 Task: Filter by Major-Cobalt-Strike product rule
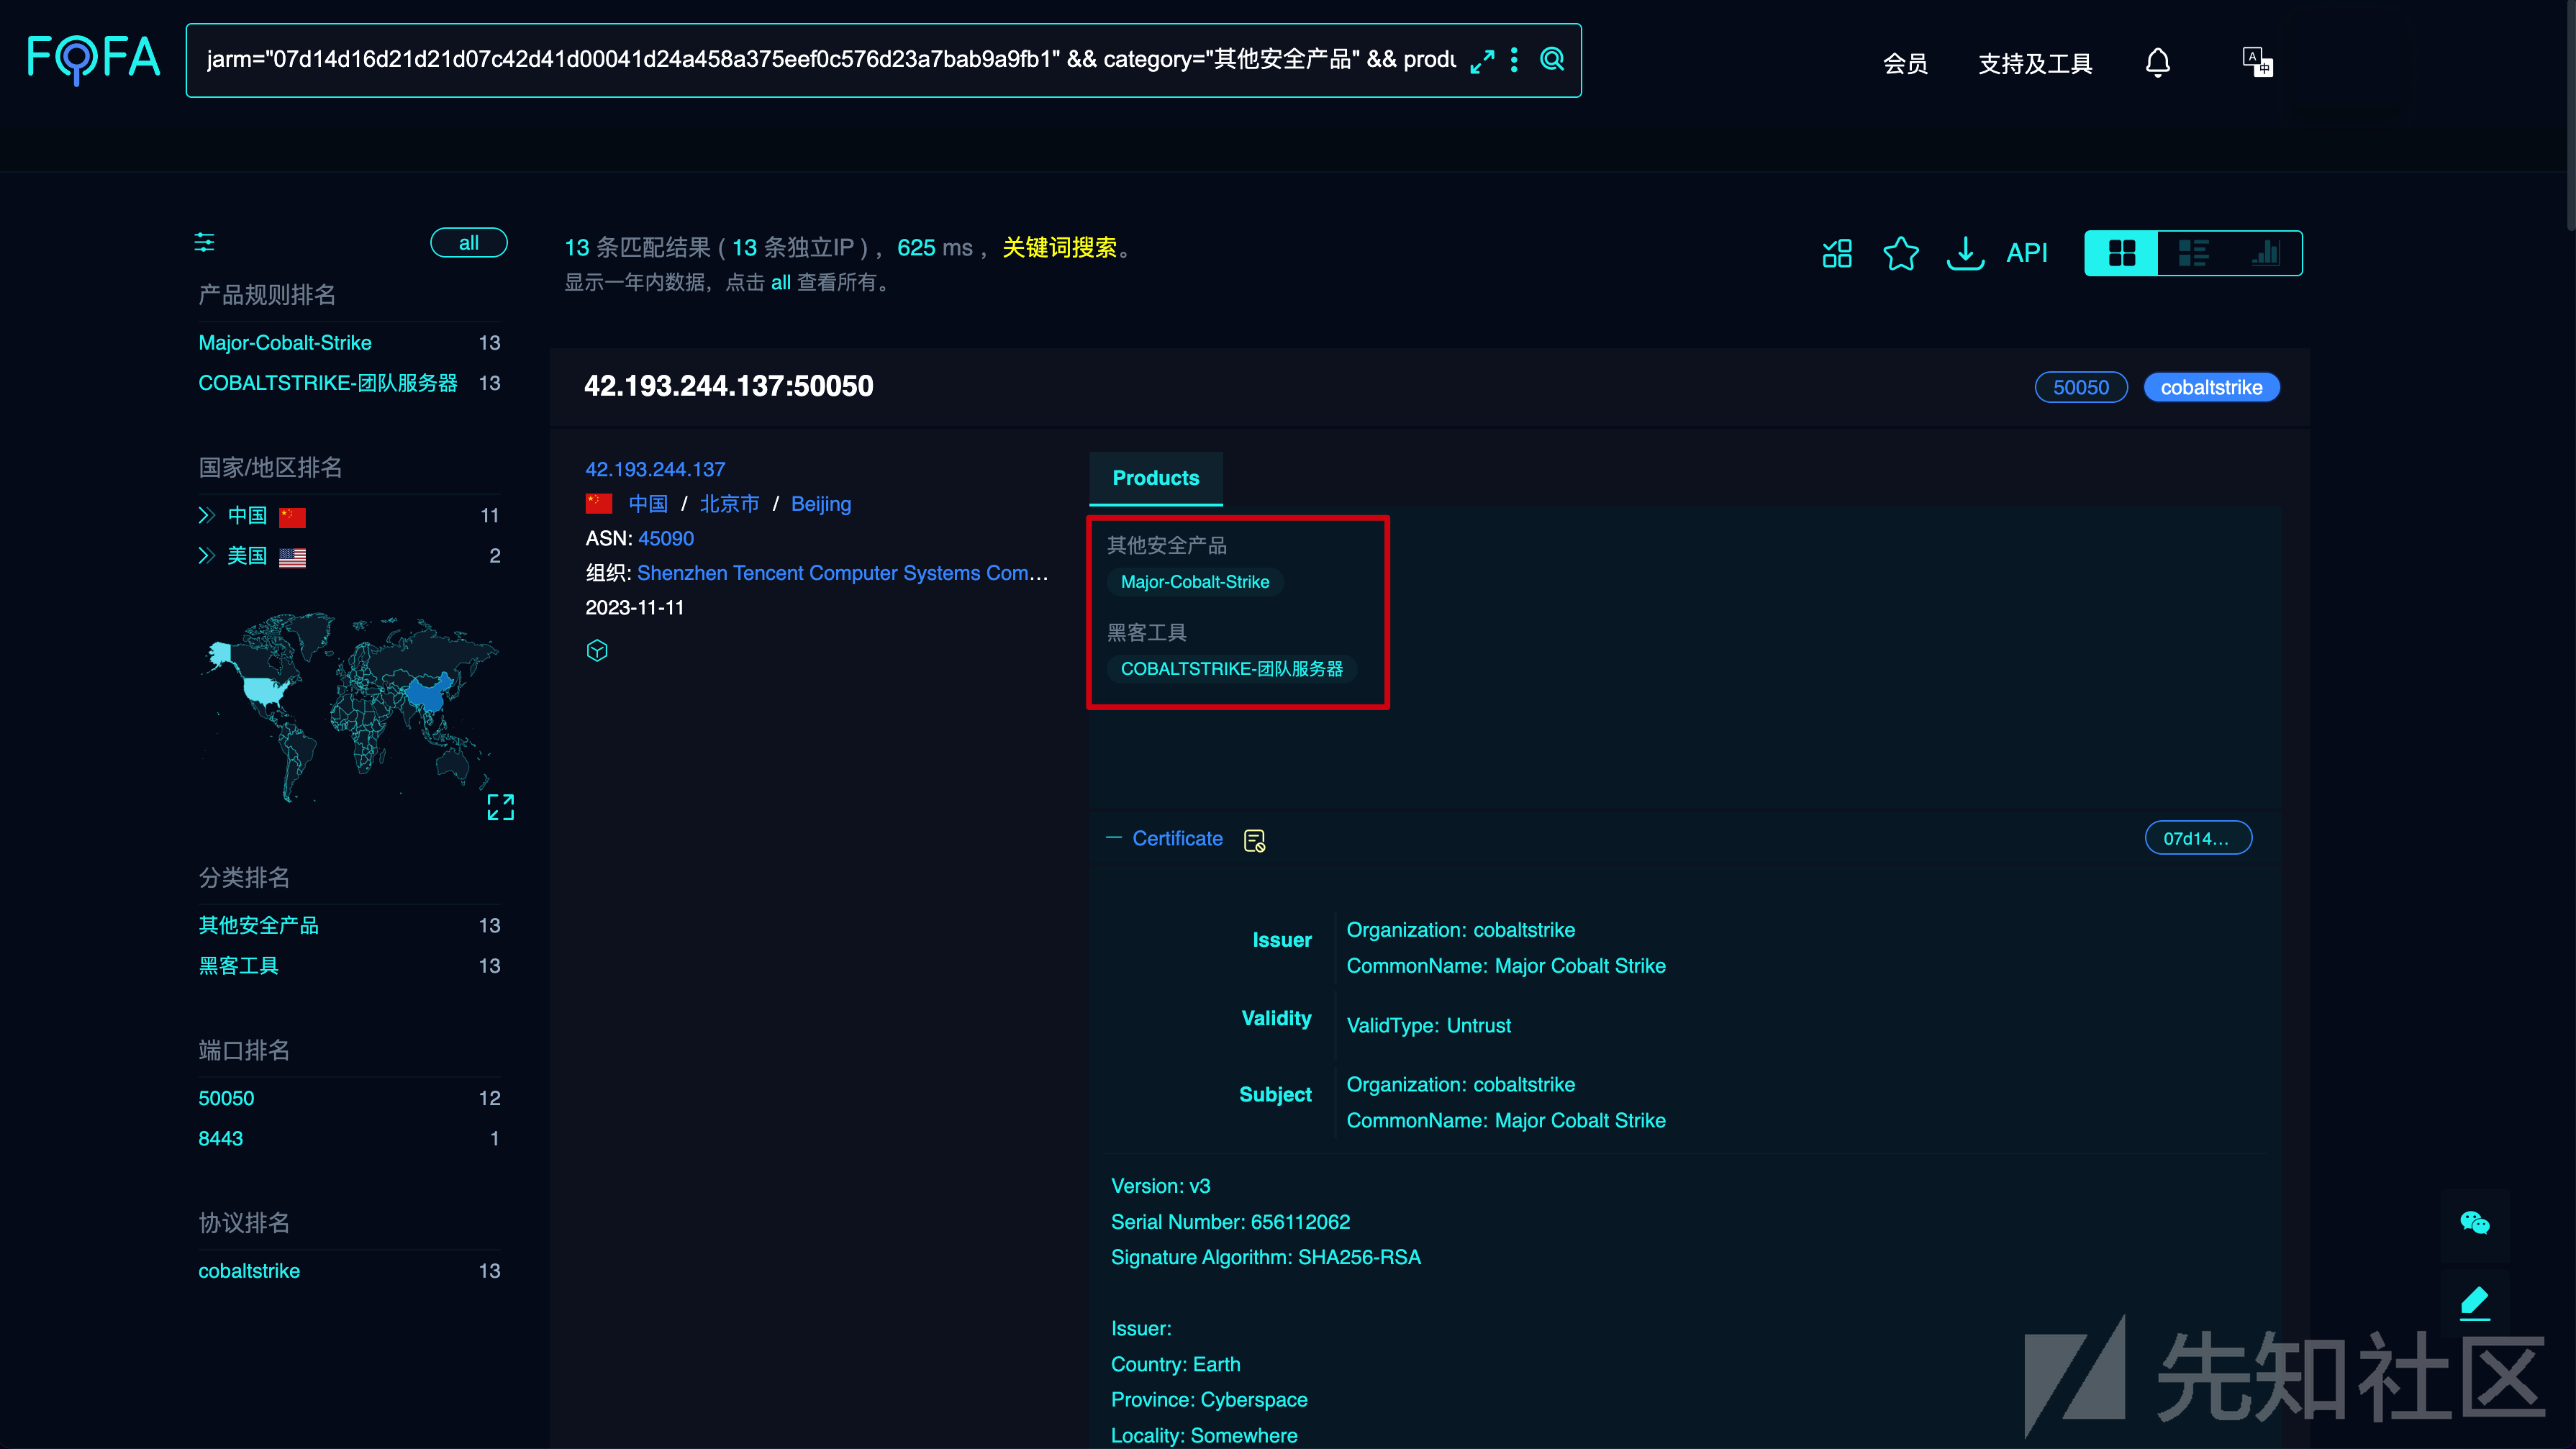[x=285, y=343]
